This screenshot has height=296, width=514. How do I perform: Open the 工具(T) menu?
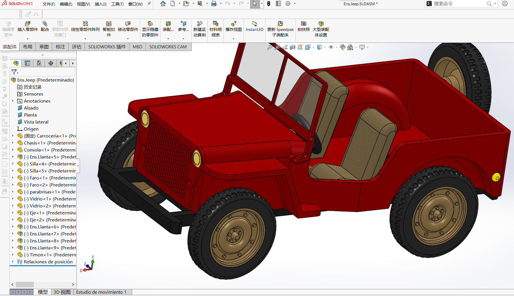[x=117, y=4]
